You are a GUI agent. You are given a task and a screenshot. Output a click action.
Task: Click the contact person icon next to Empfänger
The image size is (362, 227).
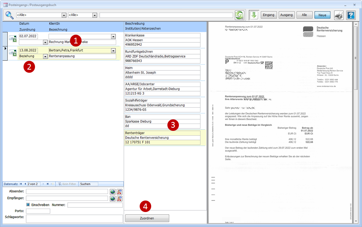pos(119,199)
